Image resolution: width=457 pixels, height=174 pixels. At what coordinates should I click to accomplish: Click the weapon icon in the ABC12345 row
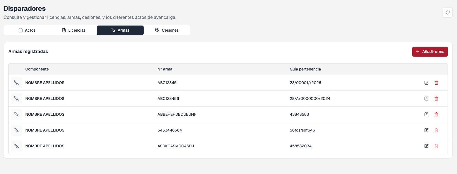16,83
